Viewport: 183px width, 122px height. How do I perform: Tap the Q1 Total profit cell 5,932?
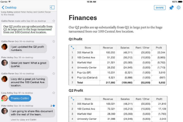coord(159,83)
